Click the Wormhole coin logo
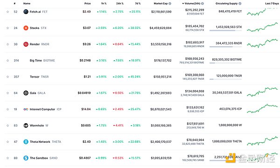The height and width of the screenshot is (168, 280). tap(26, 126)
